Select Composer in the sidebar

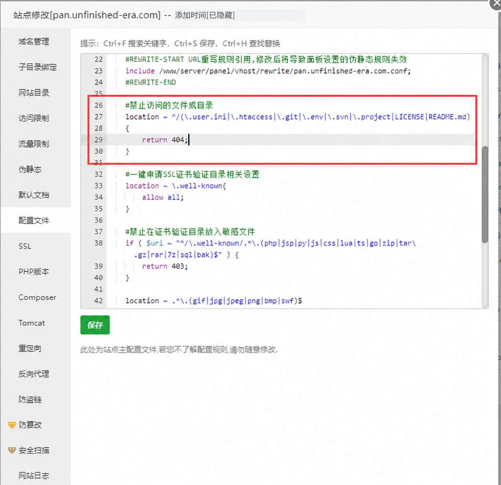click(x=37, y=297)
